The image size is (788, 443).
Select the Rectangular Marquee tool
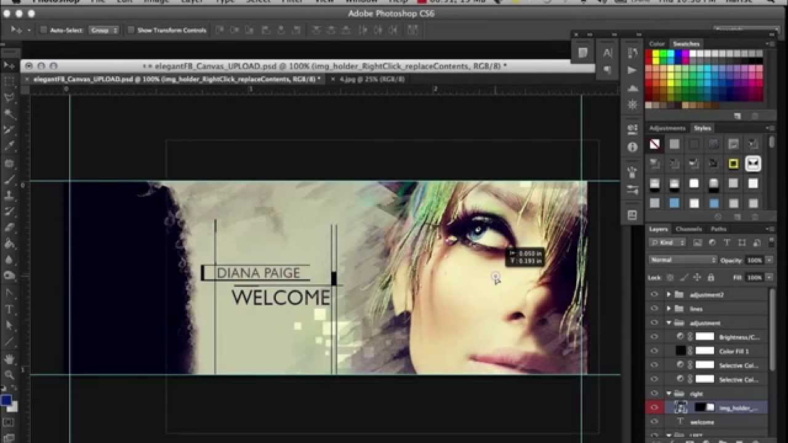(9, 82)
